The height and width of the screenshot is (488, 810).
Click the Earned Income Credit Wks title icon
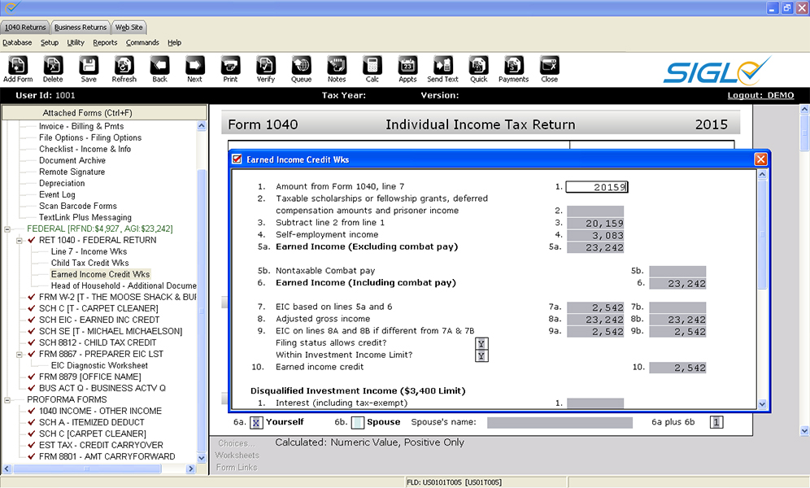click(x=237, y=159)
